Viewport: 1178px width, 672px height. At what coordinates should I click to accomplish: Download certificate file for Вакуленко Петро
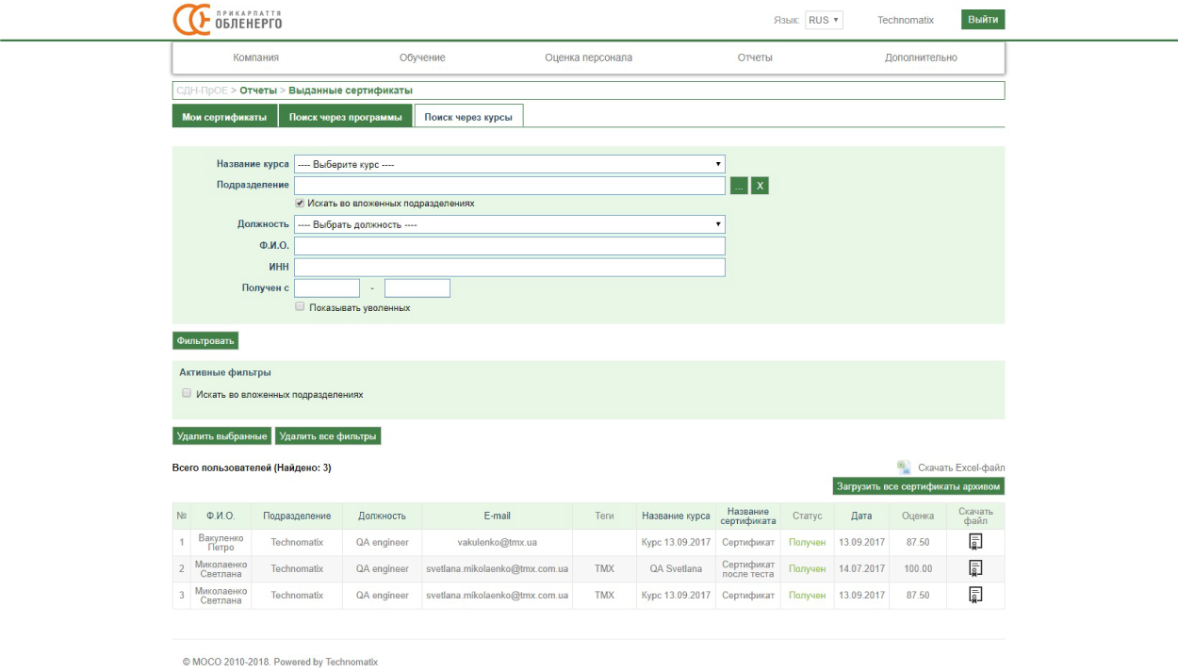tap(975, 542)
